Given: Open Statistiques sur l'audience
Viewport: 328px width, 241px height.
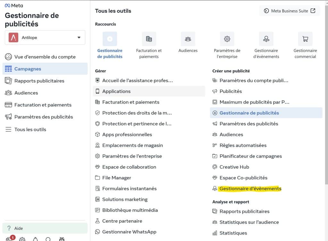Looking at the screenshot, I should point(266,222).
